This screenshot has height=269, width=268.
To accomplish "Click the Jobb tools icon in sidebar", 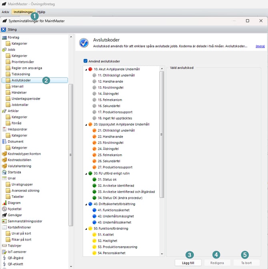I will tap(4, 50).
